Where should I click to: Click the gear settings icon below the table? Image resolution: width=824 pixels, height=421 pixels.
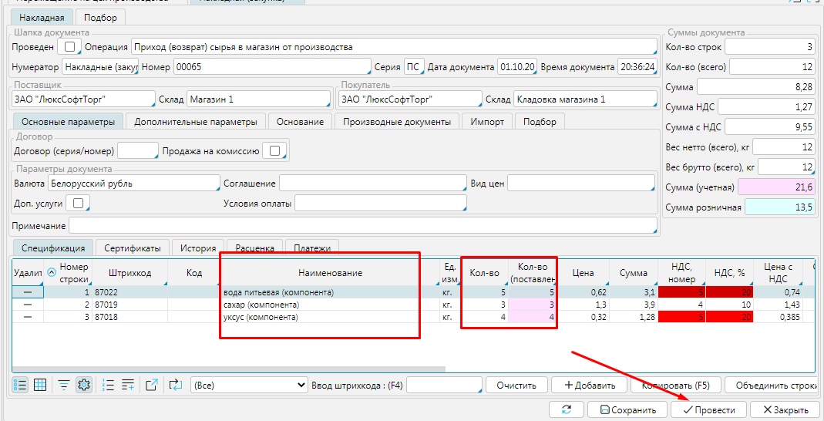[83, 385]
